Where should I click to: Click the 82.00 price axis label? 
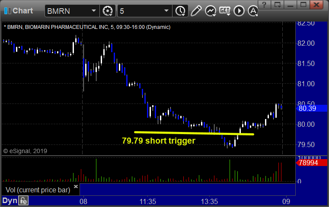coord(306,43)
